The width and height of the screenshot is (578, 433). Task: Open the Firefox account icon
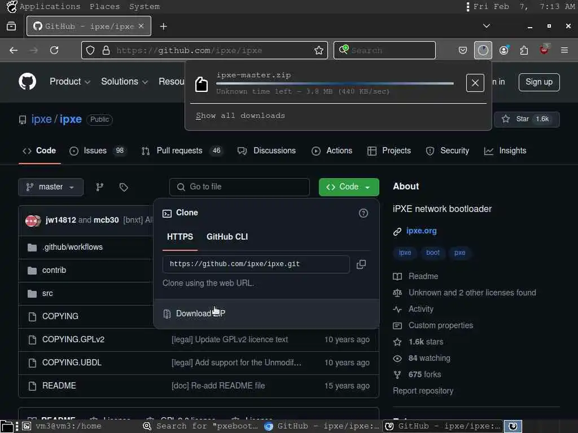[x=504, y=50]
